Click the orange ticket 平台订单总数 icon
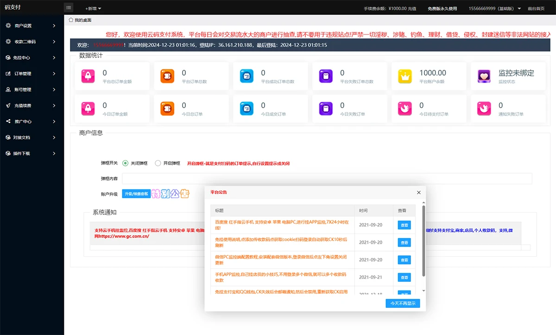The image size is (556, 335). point(167,76)
